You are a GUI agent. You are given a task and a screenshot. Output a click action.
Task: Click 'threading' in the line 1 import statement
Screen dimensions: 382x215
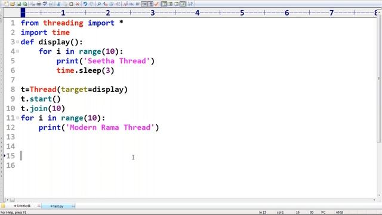63,23
